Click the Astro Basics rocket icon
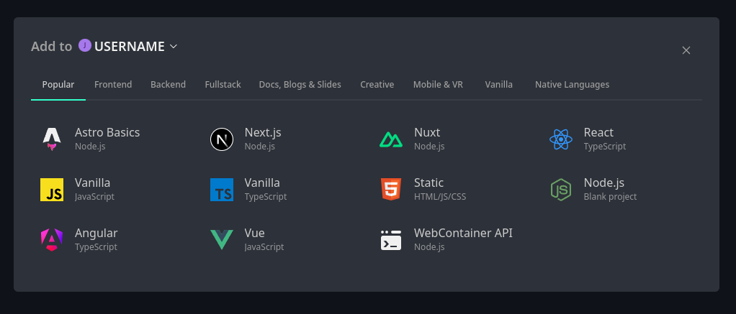Viewport: 736px width, 314px height. [x=52, y=139]
